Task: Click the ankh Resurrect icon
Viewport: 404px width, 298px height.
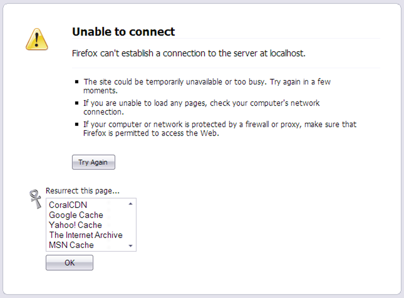Action: (x=36, y=199)
